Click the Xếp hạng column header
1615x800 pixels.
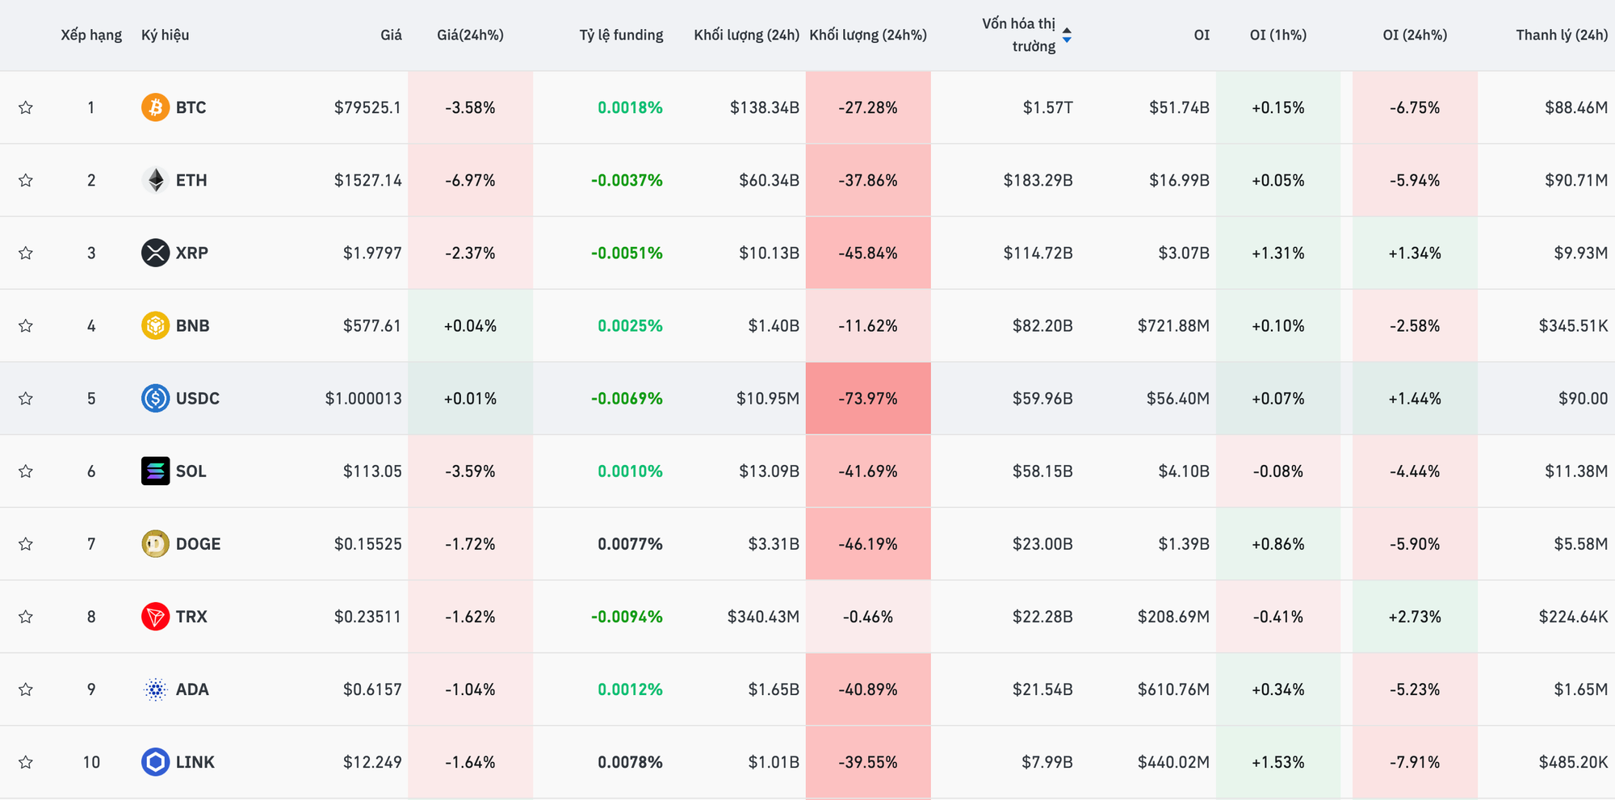click(91, 35)
